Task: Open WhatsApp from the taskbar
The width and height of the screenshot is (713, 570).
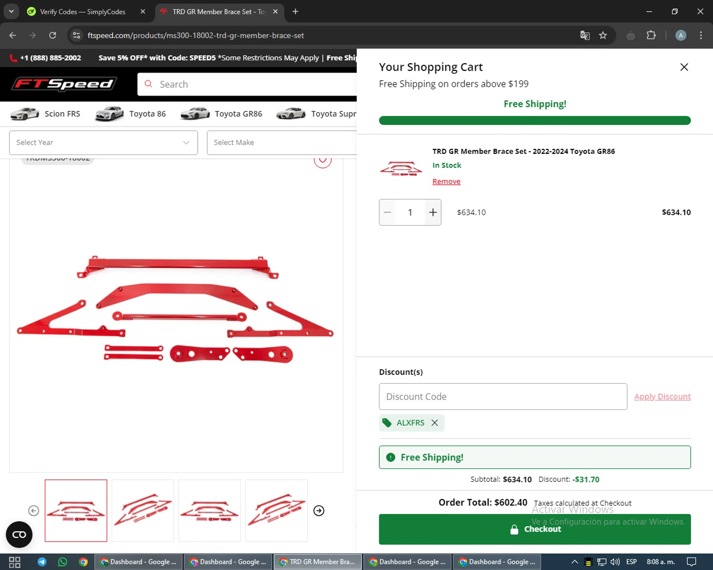Action: [63, 562]
